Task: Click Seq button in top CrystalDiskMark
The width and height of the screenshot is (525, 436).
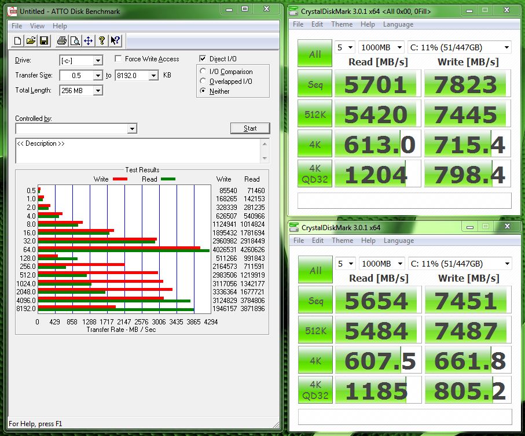Action: (315, 83)
